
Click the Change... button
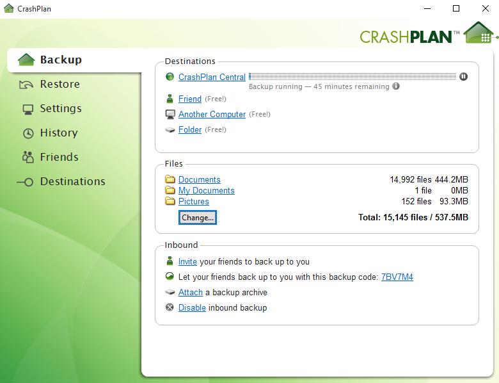point(198,218)
